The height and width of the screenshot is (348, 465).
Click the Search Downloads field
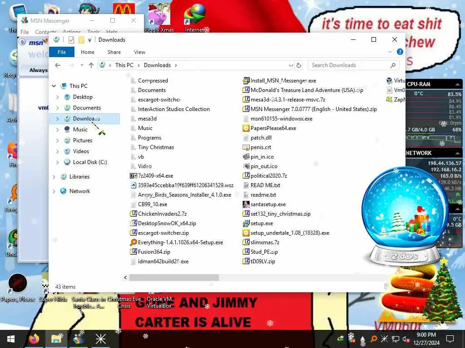tap(353, 65)
